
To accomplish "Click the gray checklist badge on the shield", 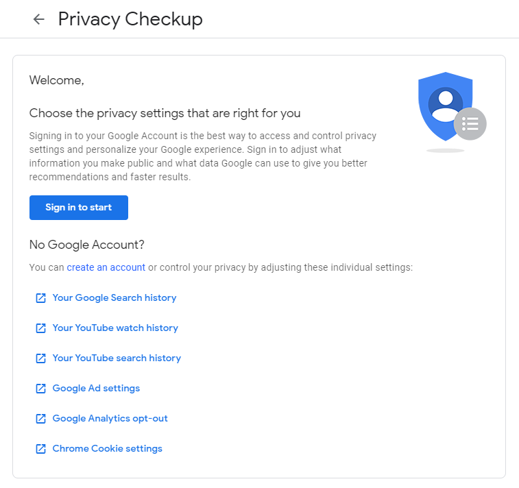I will click(470, 124).
